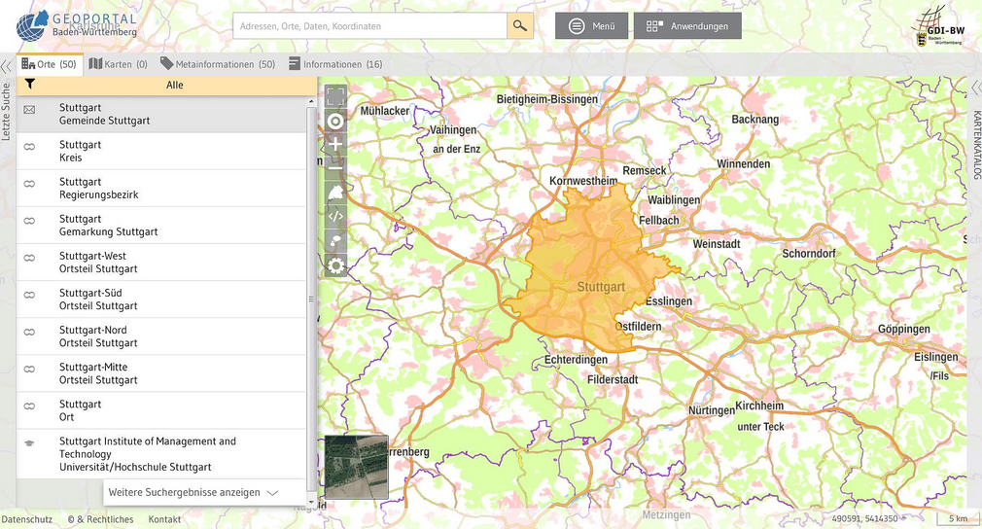Switch to the Karten tab
The height and width of the screenshot is (529, 982).
[118, 64]
